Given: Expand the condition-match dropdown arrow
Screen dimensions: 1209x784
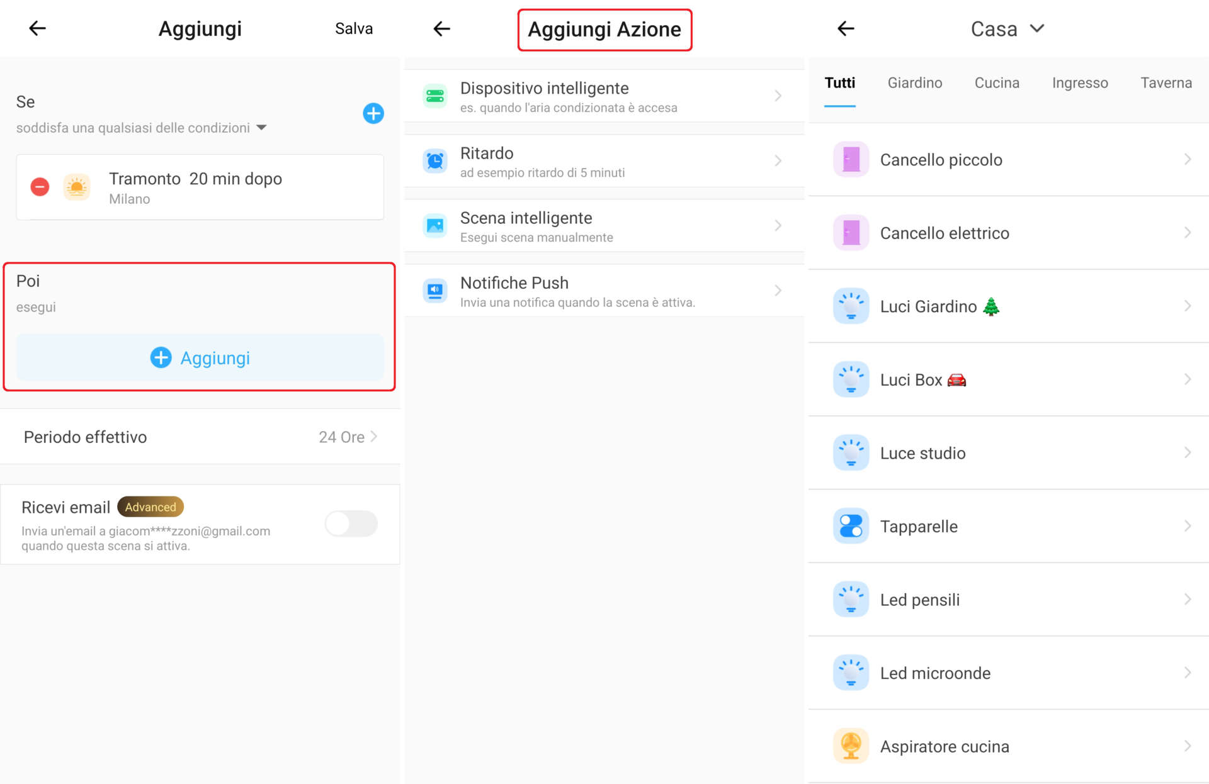Looking at the screenshot, I should pos(262,128).
